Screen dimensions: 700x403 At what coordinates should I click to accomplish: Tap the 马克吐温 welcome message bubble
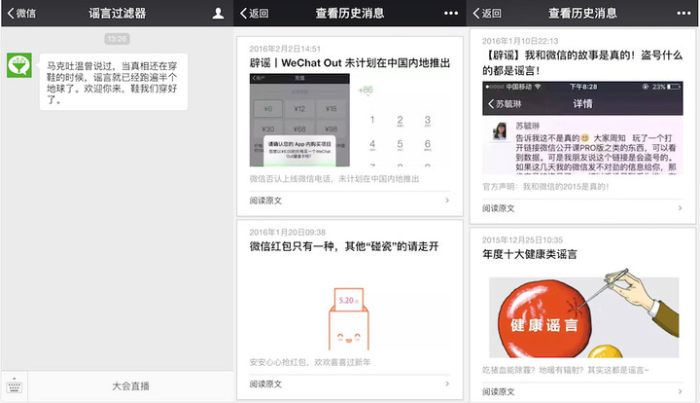pos(114,82)
